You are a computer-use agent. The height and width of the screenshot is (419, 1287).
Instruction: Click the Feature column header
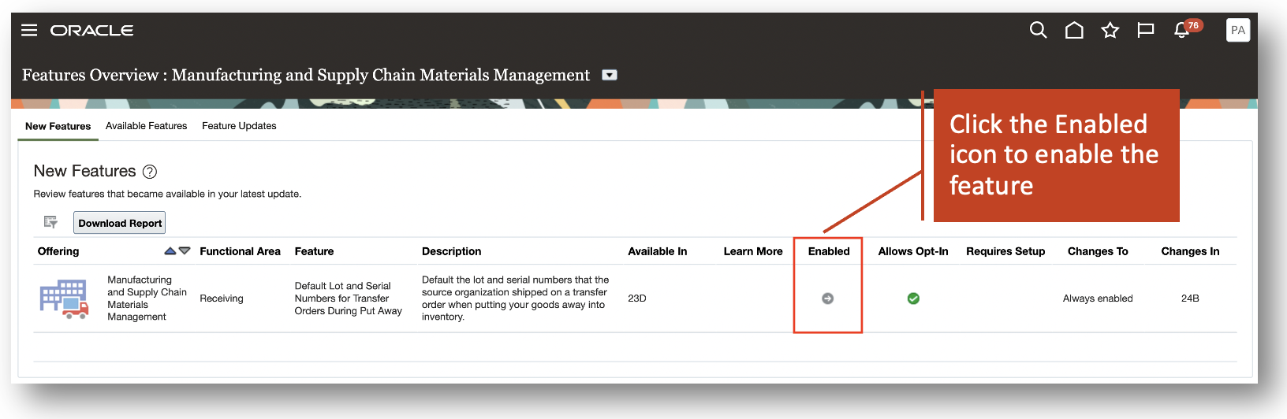coord(314,251)
